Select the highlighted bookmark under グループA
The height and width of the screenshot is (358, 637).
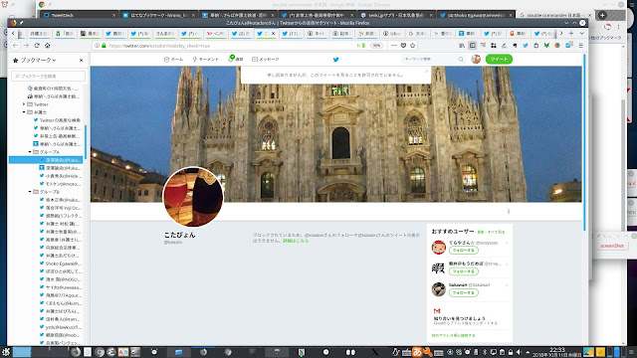[x=46, y=160]
